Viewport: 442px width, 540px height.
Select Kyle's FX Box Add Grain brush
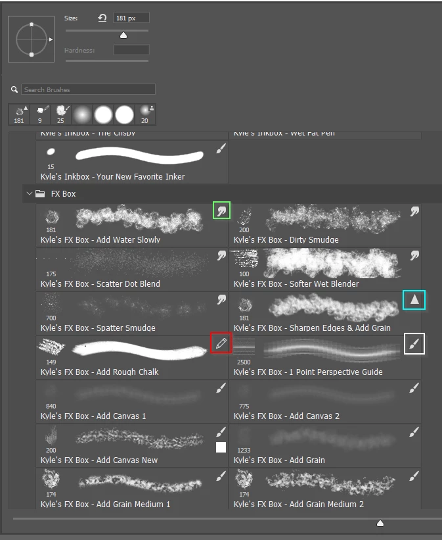(x=325, y=445)
